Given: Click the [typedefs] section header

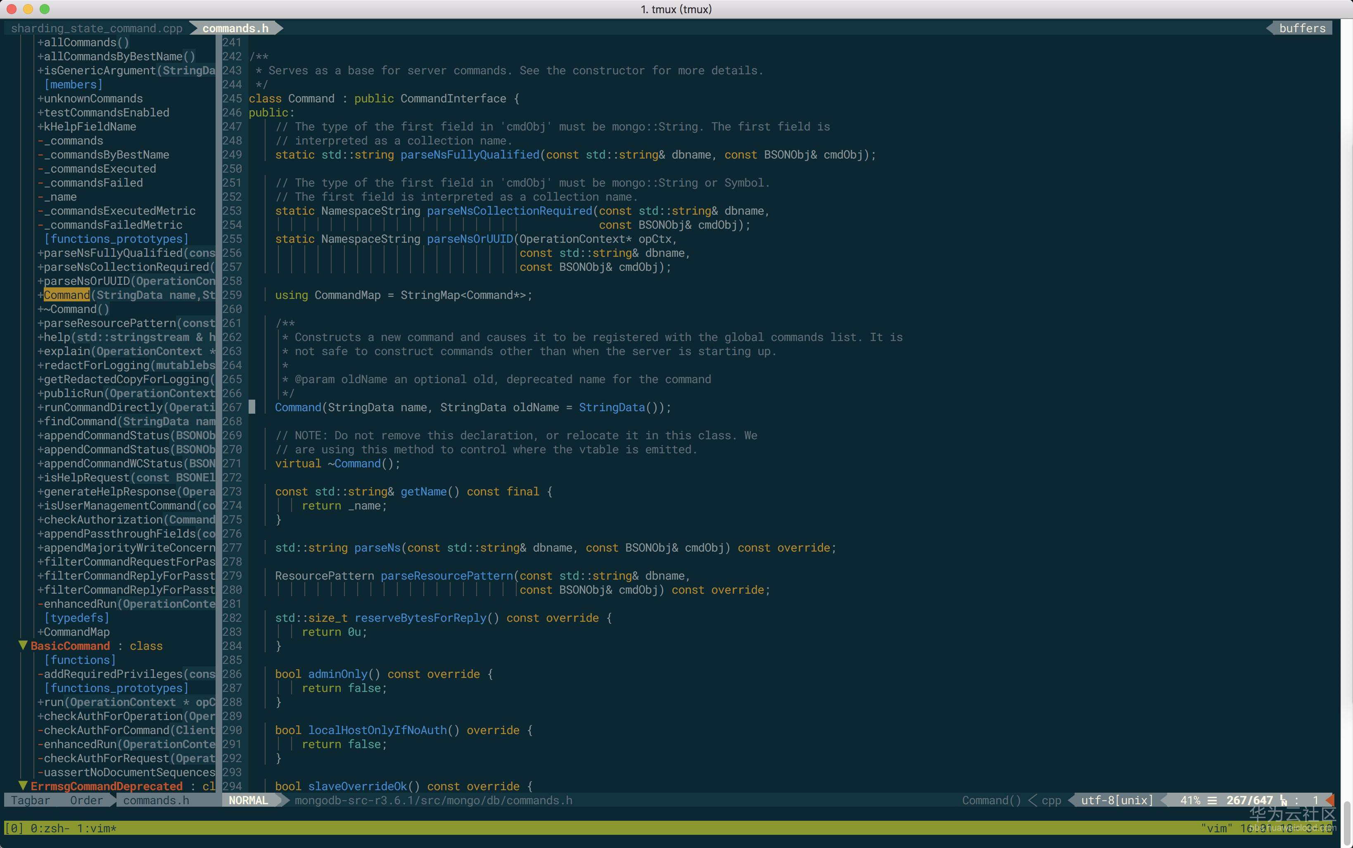Looking at the screenshot, I should coord(76,618).
